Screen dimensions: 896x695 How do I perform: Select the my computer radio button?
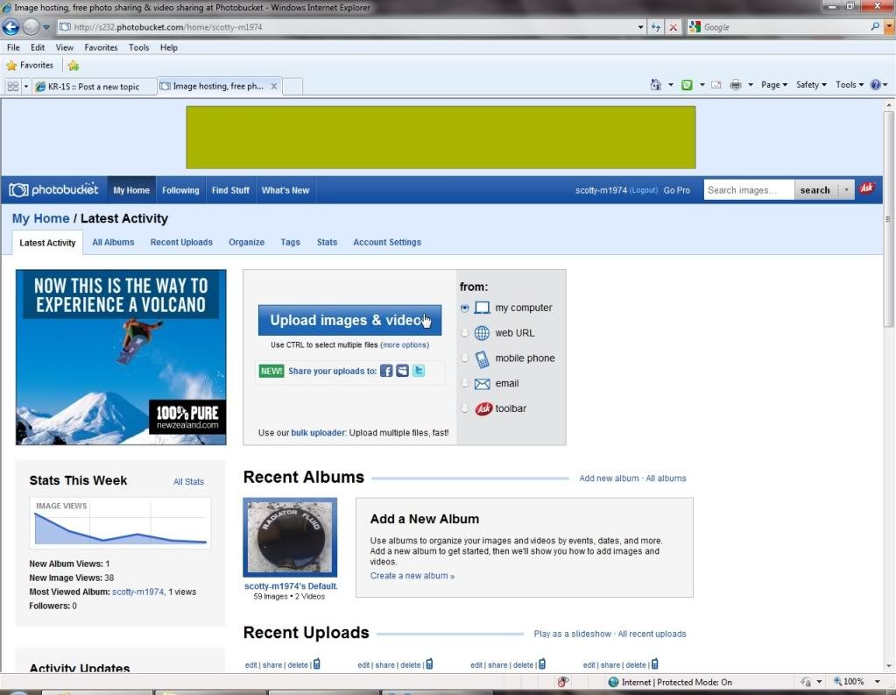(x=464, y=308)
